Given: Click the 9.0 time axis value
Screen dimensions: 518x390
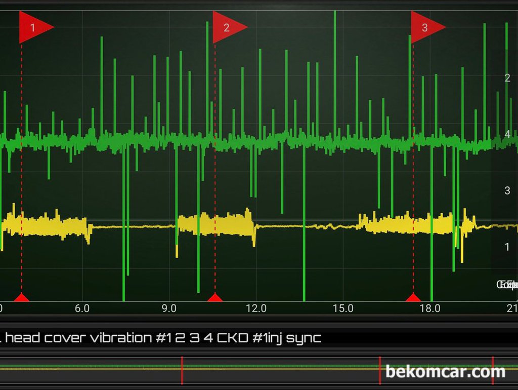Looking at the screenshot, I should coord(169,308).
